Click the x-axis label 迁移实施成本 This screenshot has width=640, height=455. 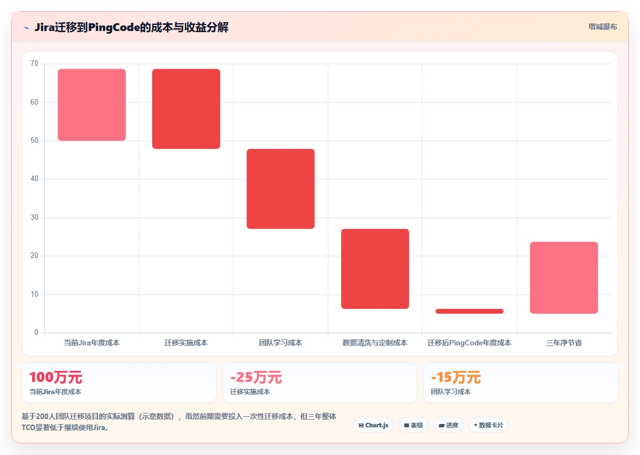click(x=186, y=343)
